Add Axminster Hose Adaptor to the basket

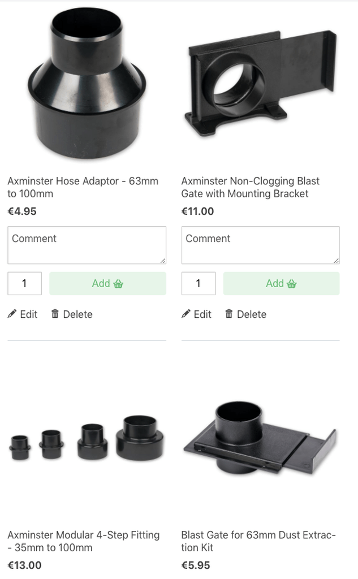(107, 284)
